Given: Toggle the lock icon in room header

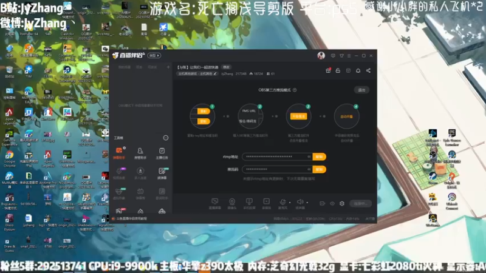Looking at the screenshot, I should (338, 70).
